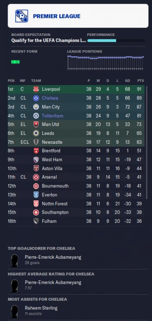152x321 pixels.
Task: Click the West Ham club badge
Action: [x=36, y=160]
